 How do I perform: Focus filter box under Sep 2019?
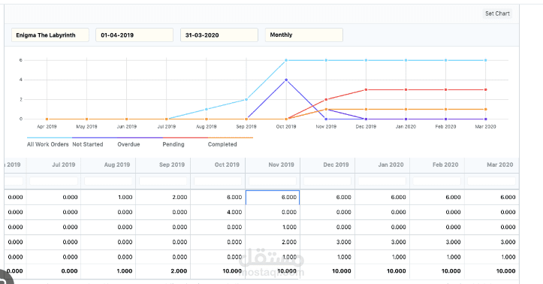click(163, 181)
